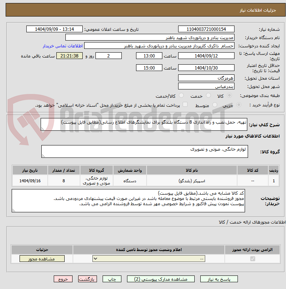Click the نام دستگاه خریدار field

point(150,38)
